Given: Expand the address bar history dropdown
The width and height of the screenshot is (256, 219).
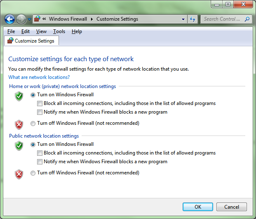Looking at the screenshot, I should (x=183, y=19).
